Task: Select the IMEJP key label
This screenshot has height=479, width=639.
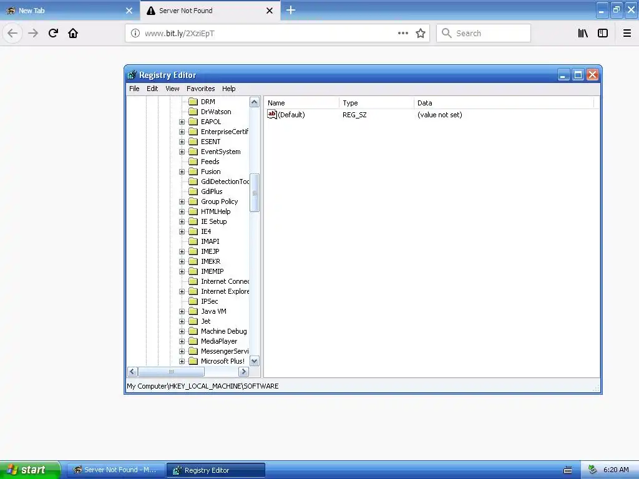Action: (210, 252)
